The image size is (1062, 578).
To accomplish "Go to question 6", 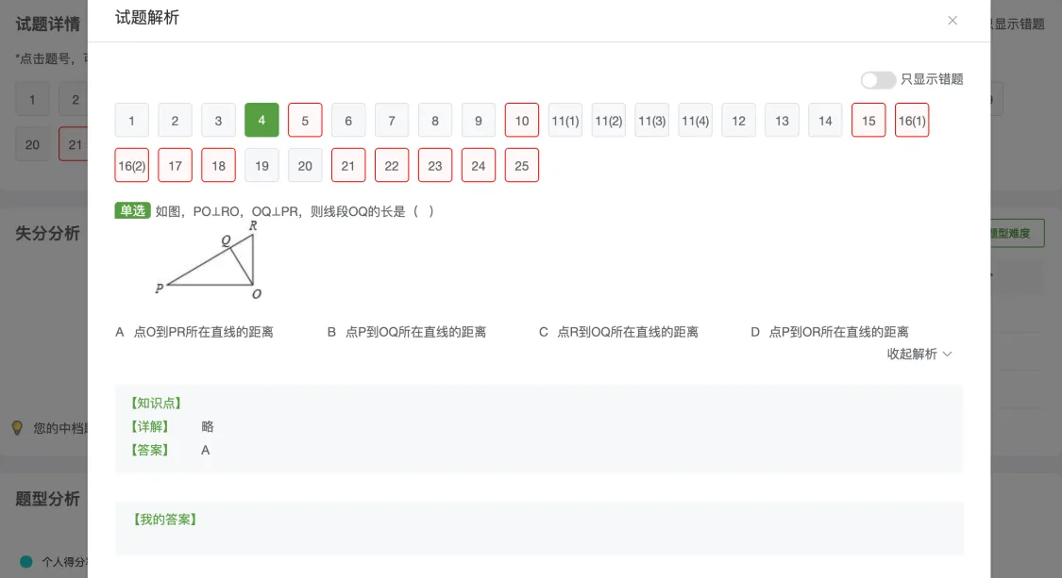I will 348,121.
